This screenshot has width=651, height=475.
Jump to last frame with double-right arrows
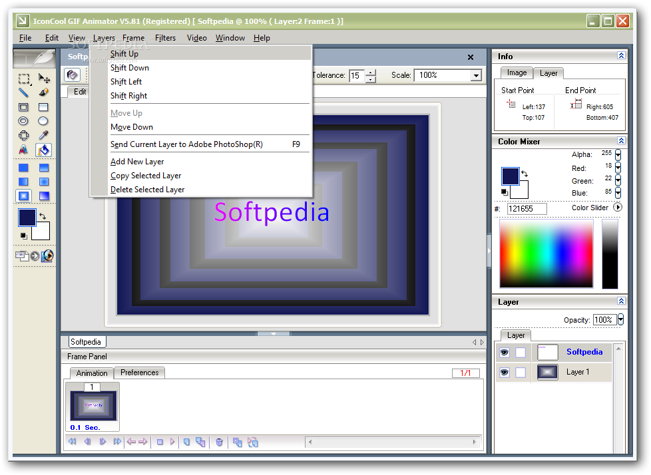118,441
